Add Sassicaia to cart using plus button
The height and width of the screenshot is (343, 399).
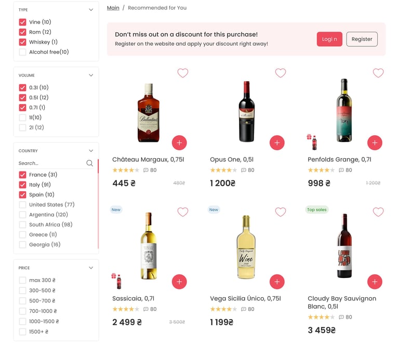(x=179, y=282)
